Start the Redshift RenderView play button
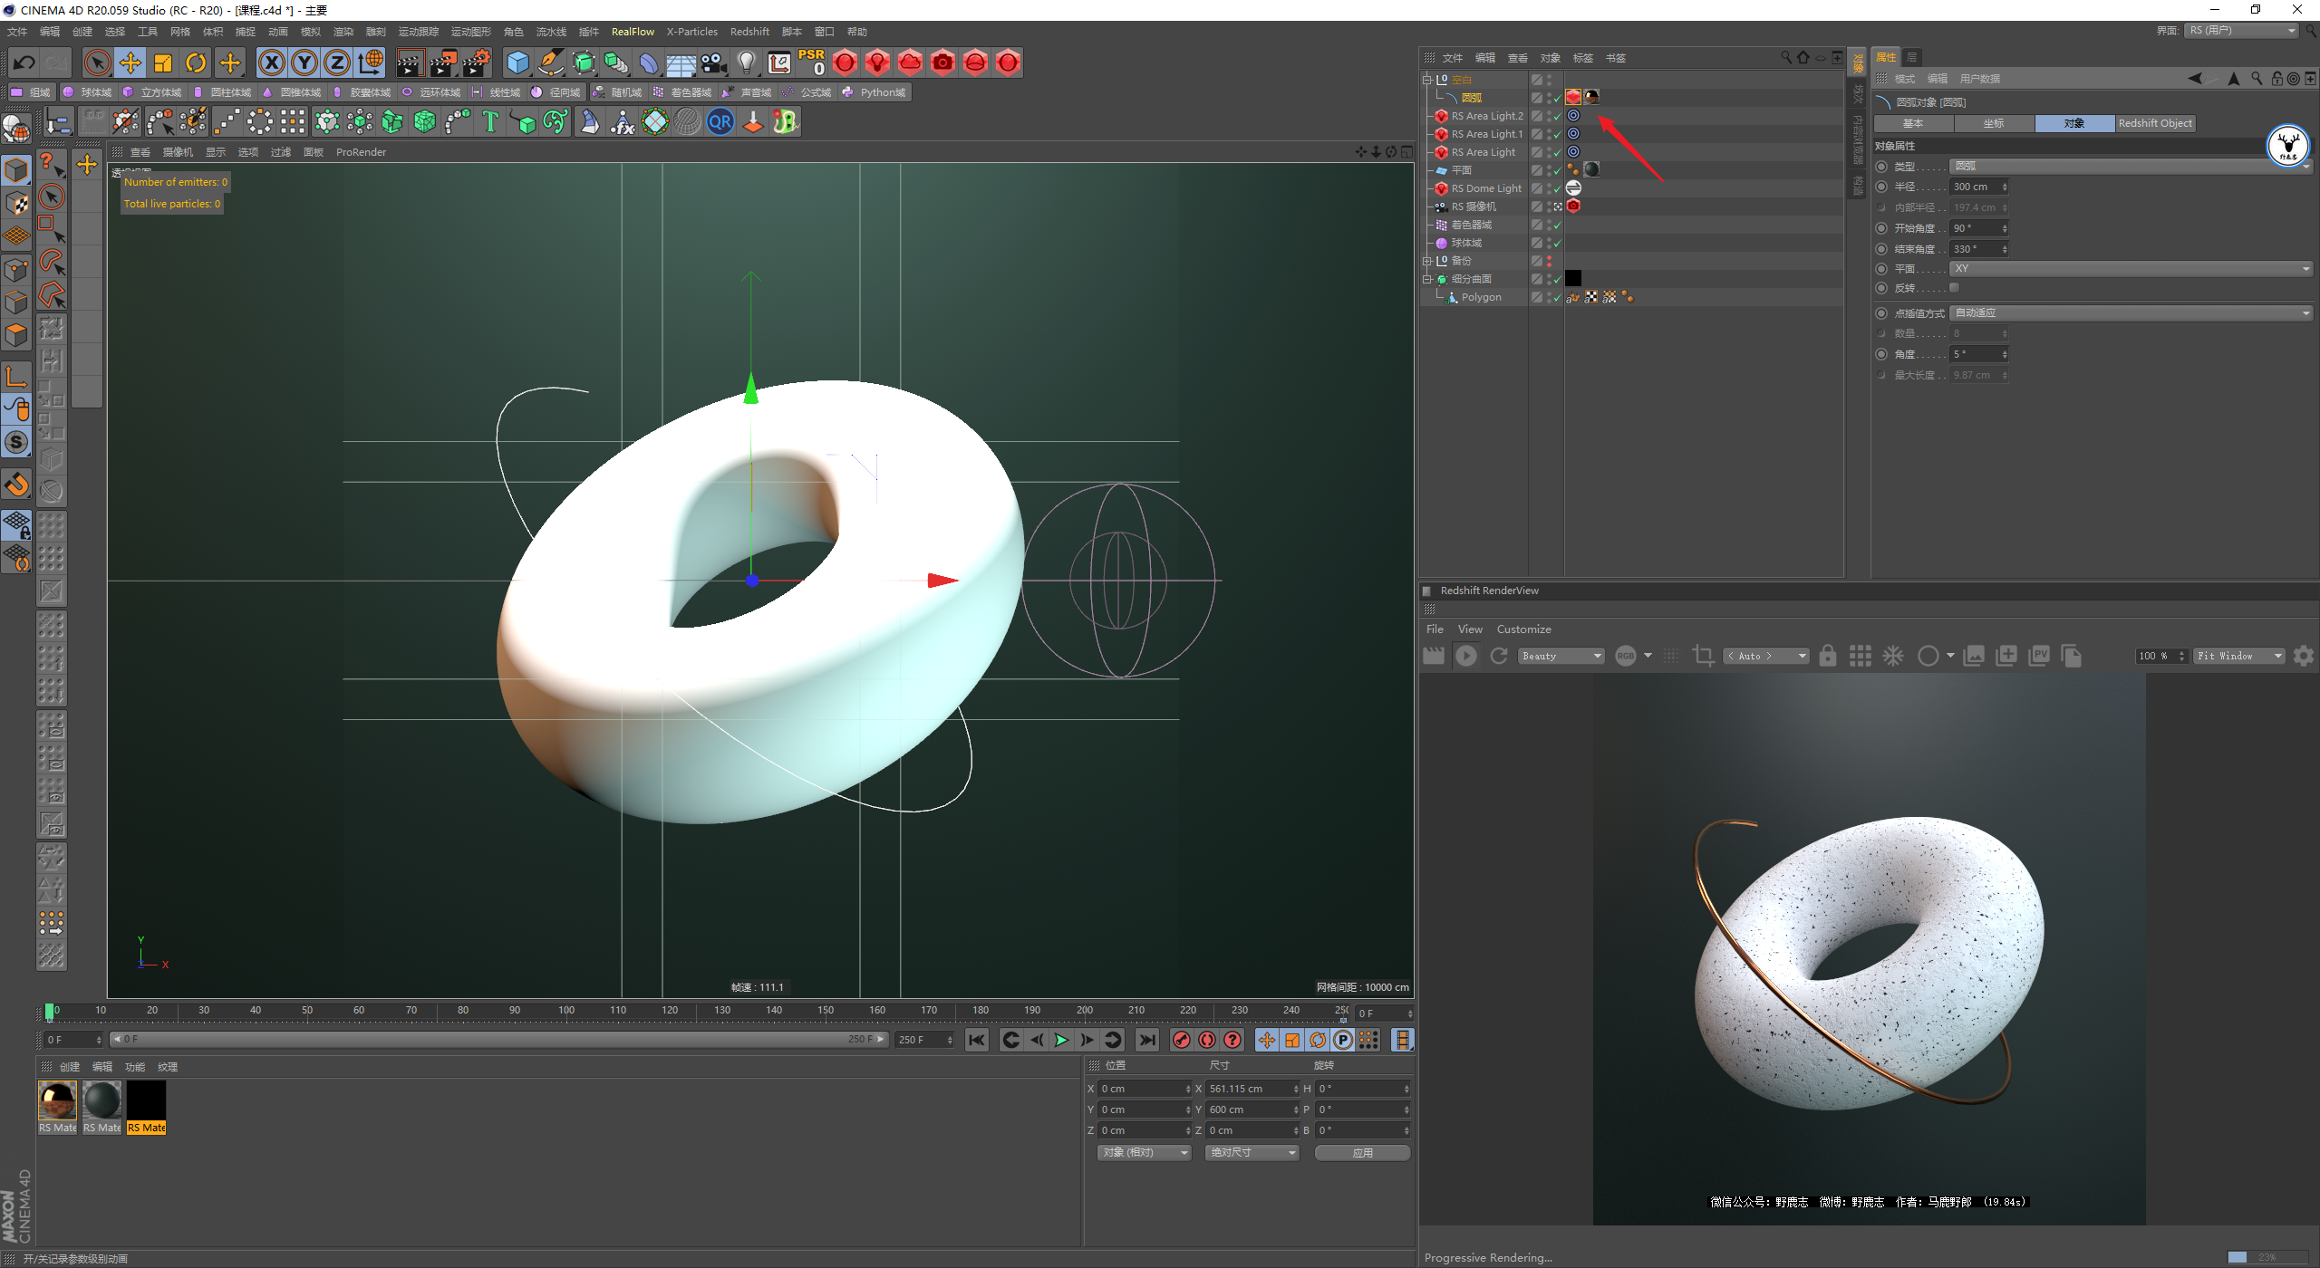 (x=1465, y=656)
